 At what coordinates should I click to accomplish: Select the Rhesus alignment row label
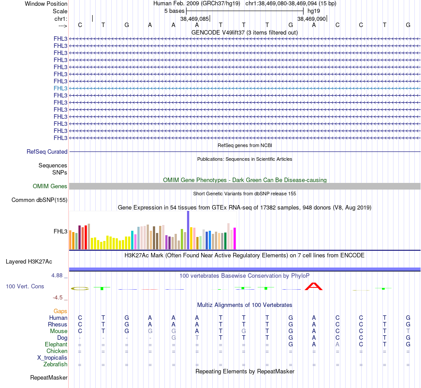pyautogui.click(x=58, y=324)
